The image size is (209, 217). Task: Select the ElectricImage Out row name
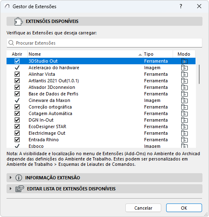[x=47, y=133]
